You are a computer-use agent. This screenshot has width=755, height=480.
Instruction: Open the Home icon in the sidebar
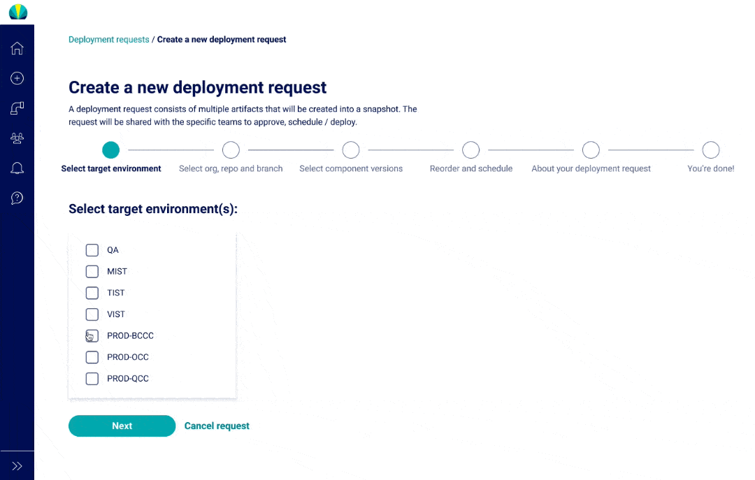(17, 48)
